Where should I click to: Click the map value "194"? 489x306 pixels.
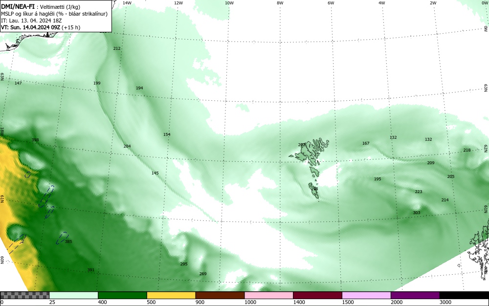pyautogui.click(x=139, y=88)
